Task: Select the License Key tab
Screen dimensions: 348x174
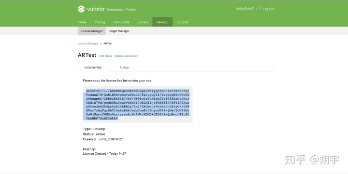Action: point(93,67)
